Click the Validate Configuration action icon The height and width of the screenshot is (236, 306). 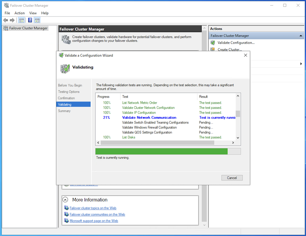click(213, 43)
